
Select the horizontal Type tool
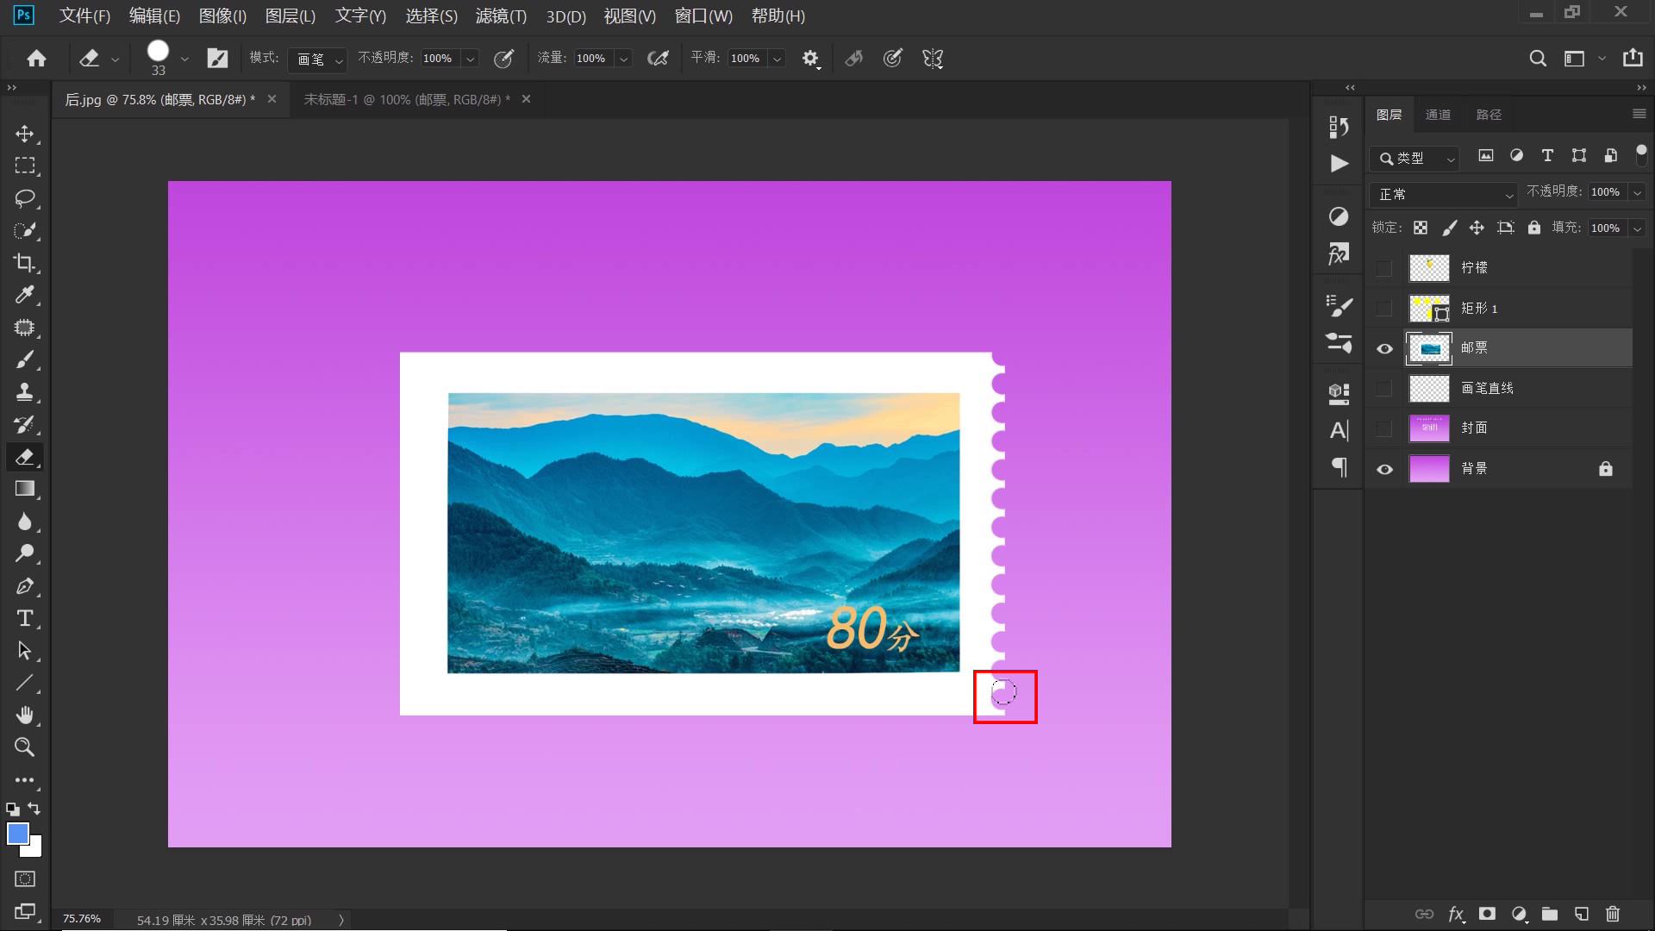coord(24,618)
